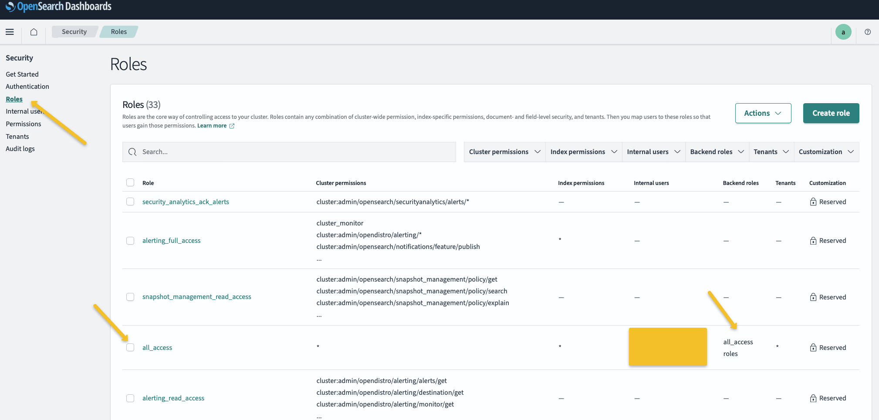This screenshot has height=420, width=879.
Task: Click 'cluster:admin/opendistro/alerting/alerts/get' text
Action: (x=382, y=381)
